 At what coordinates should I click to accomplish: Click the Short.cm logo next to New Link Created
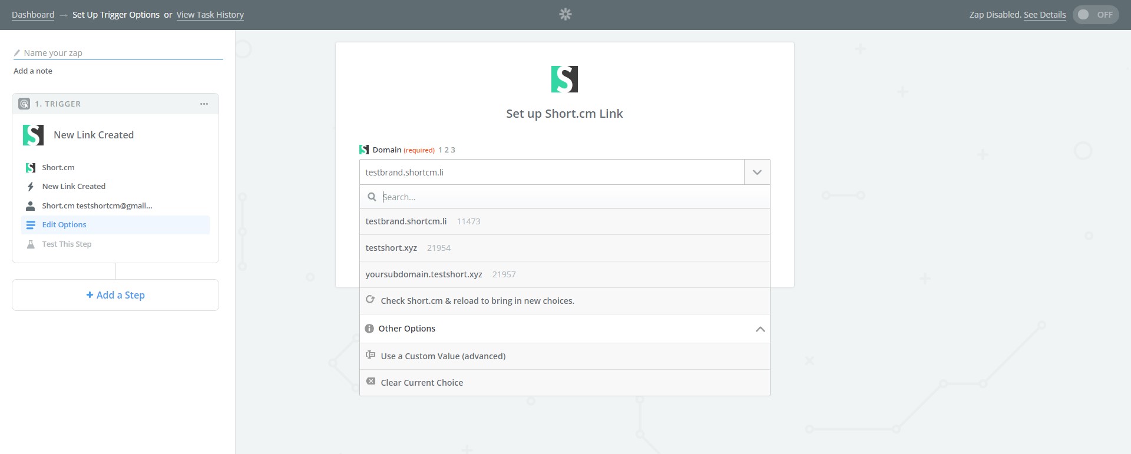[33, 135]
